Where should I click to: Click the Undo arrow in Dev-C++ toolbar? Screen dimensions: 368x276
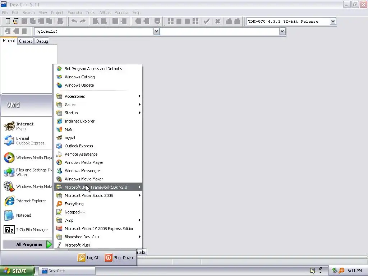click(x=74, y=21)
